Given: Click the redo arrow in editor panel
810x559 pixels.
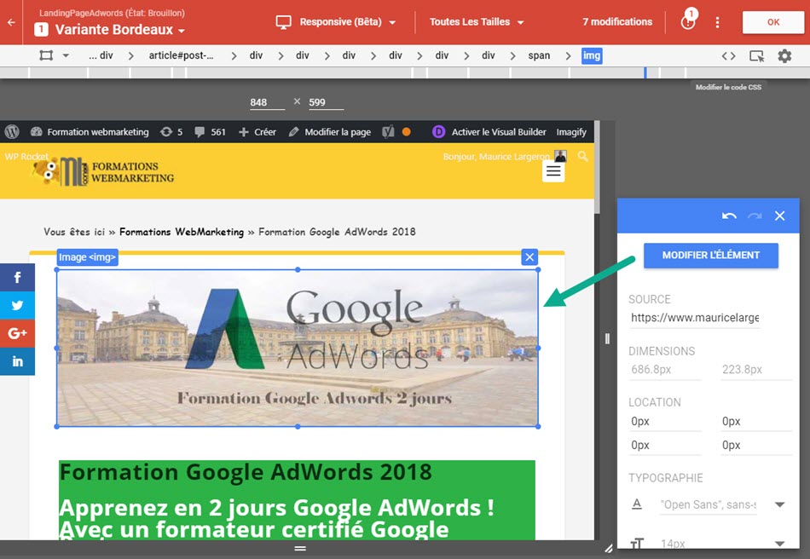Looking at the screenshot, I should (x=755, y=216).
